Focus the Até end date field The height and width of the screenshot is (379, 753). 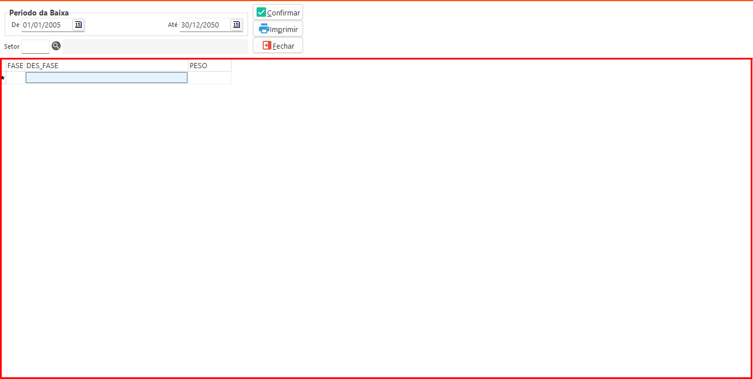pos(204,25)
